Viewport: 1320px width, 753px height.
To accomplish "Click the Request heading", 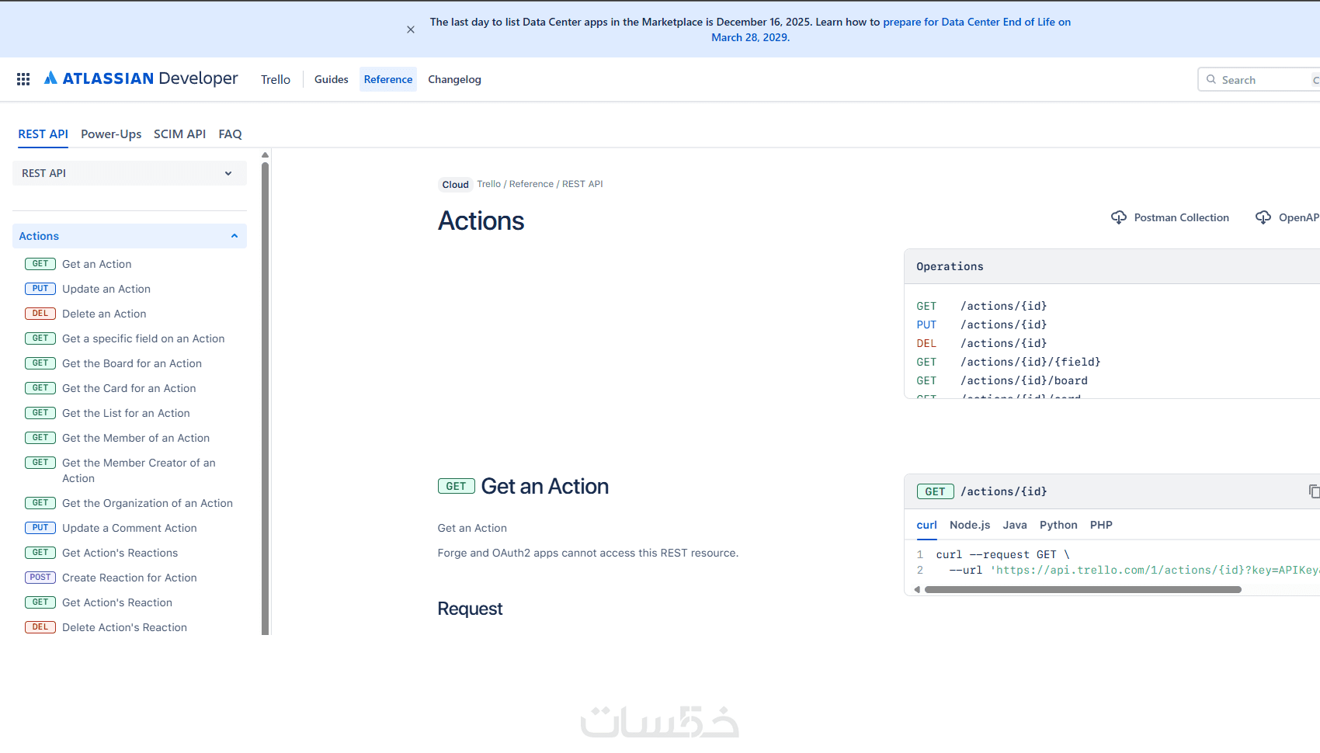I will (470, 609).
